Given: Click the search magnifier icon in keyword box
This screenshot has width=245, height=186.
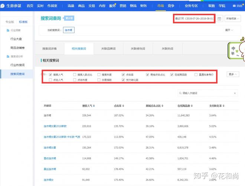Looking at the screenshot, I should [x=180, y=93].
